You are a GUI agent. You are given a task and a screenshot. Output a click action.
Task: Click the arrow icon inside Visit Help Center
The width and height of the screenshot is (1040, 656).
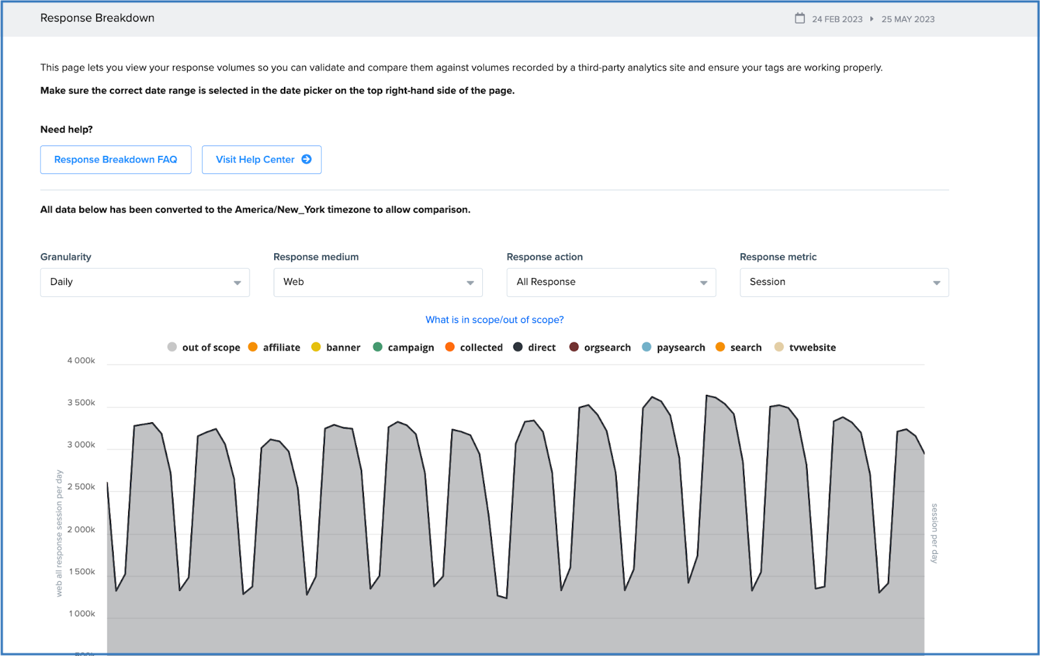[307, 159]
